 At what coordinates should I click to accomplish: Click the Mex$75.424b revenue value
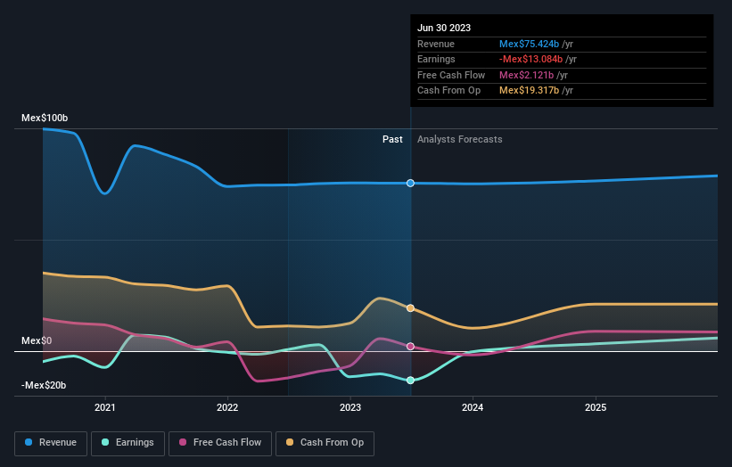(x=529, y=44)
